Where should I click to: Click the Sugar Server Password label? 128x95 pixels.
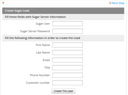(x=35, y=31)
